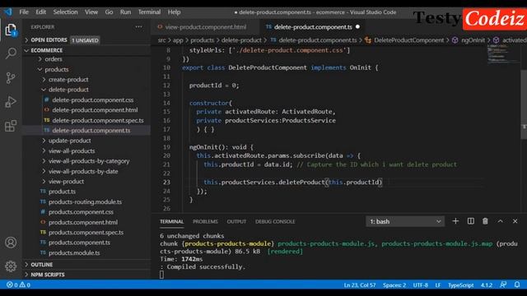Open product.ts file in explorer

62,192
